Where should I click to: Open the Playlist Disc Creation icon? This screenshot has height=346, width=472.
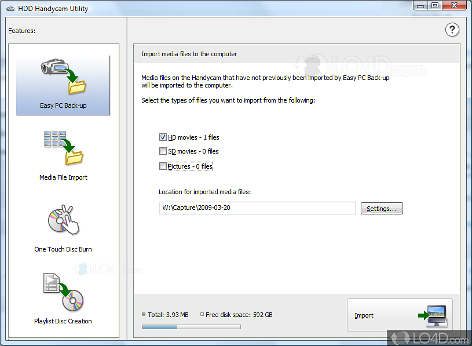64,293
